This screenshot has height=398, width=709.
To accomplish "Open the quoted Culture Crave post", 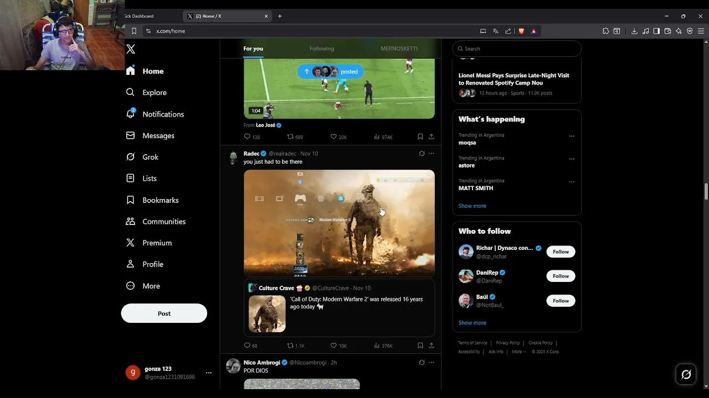I will point(339,308).
